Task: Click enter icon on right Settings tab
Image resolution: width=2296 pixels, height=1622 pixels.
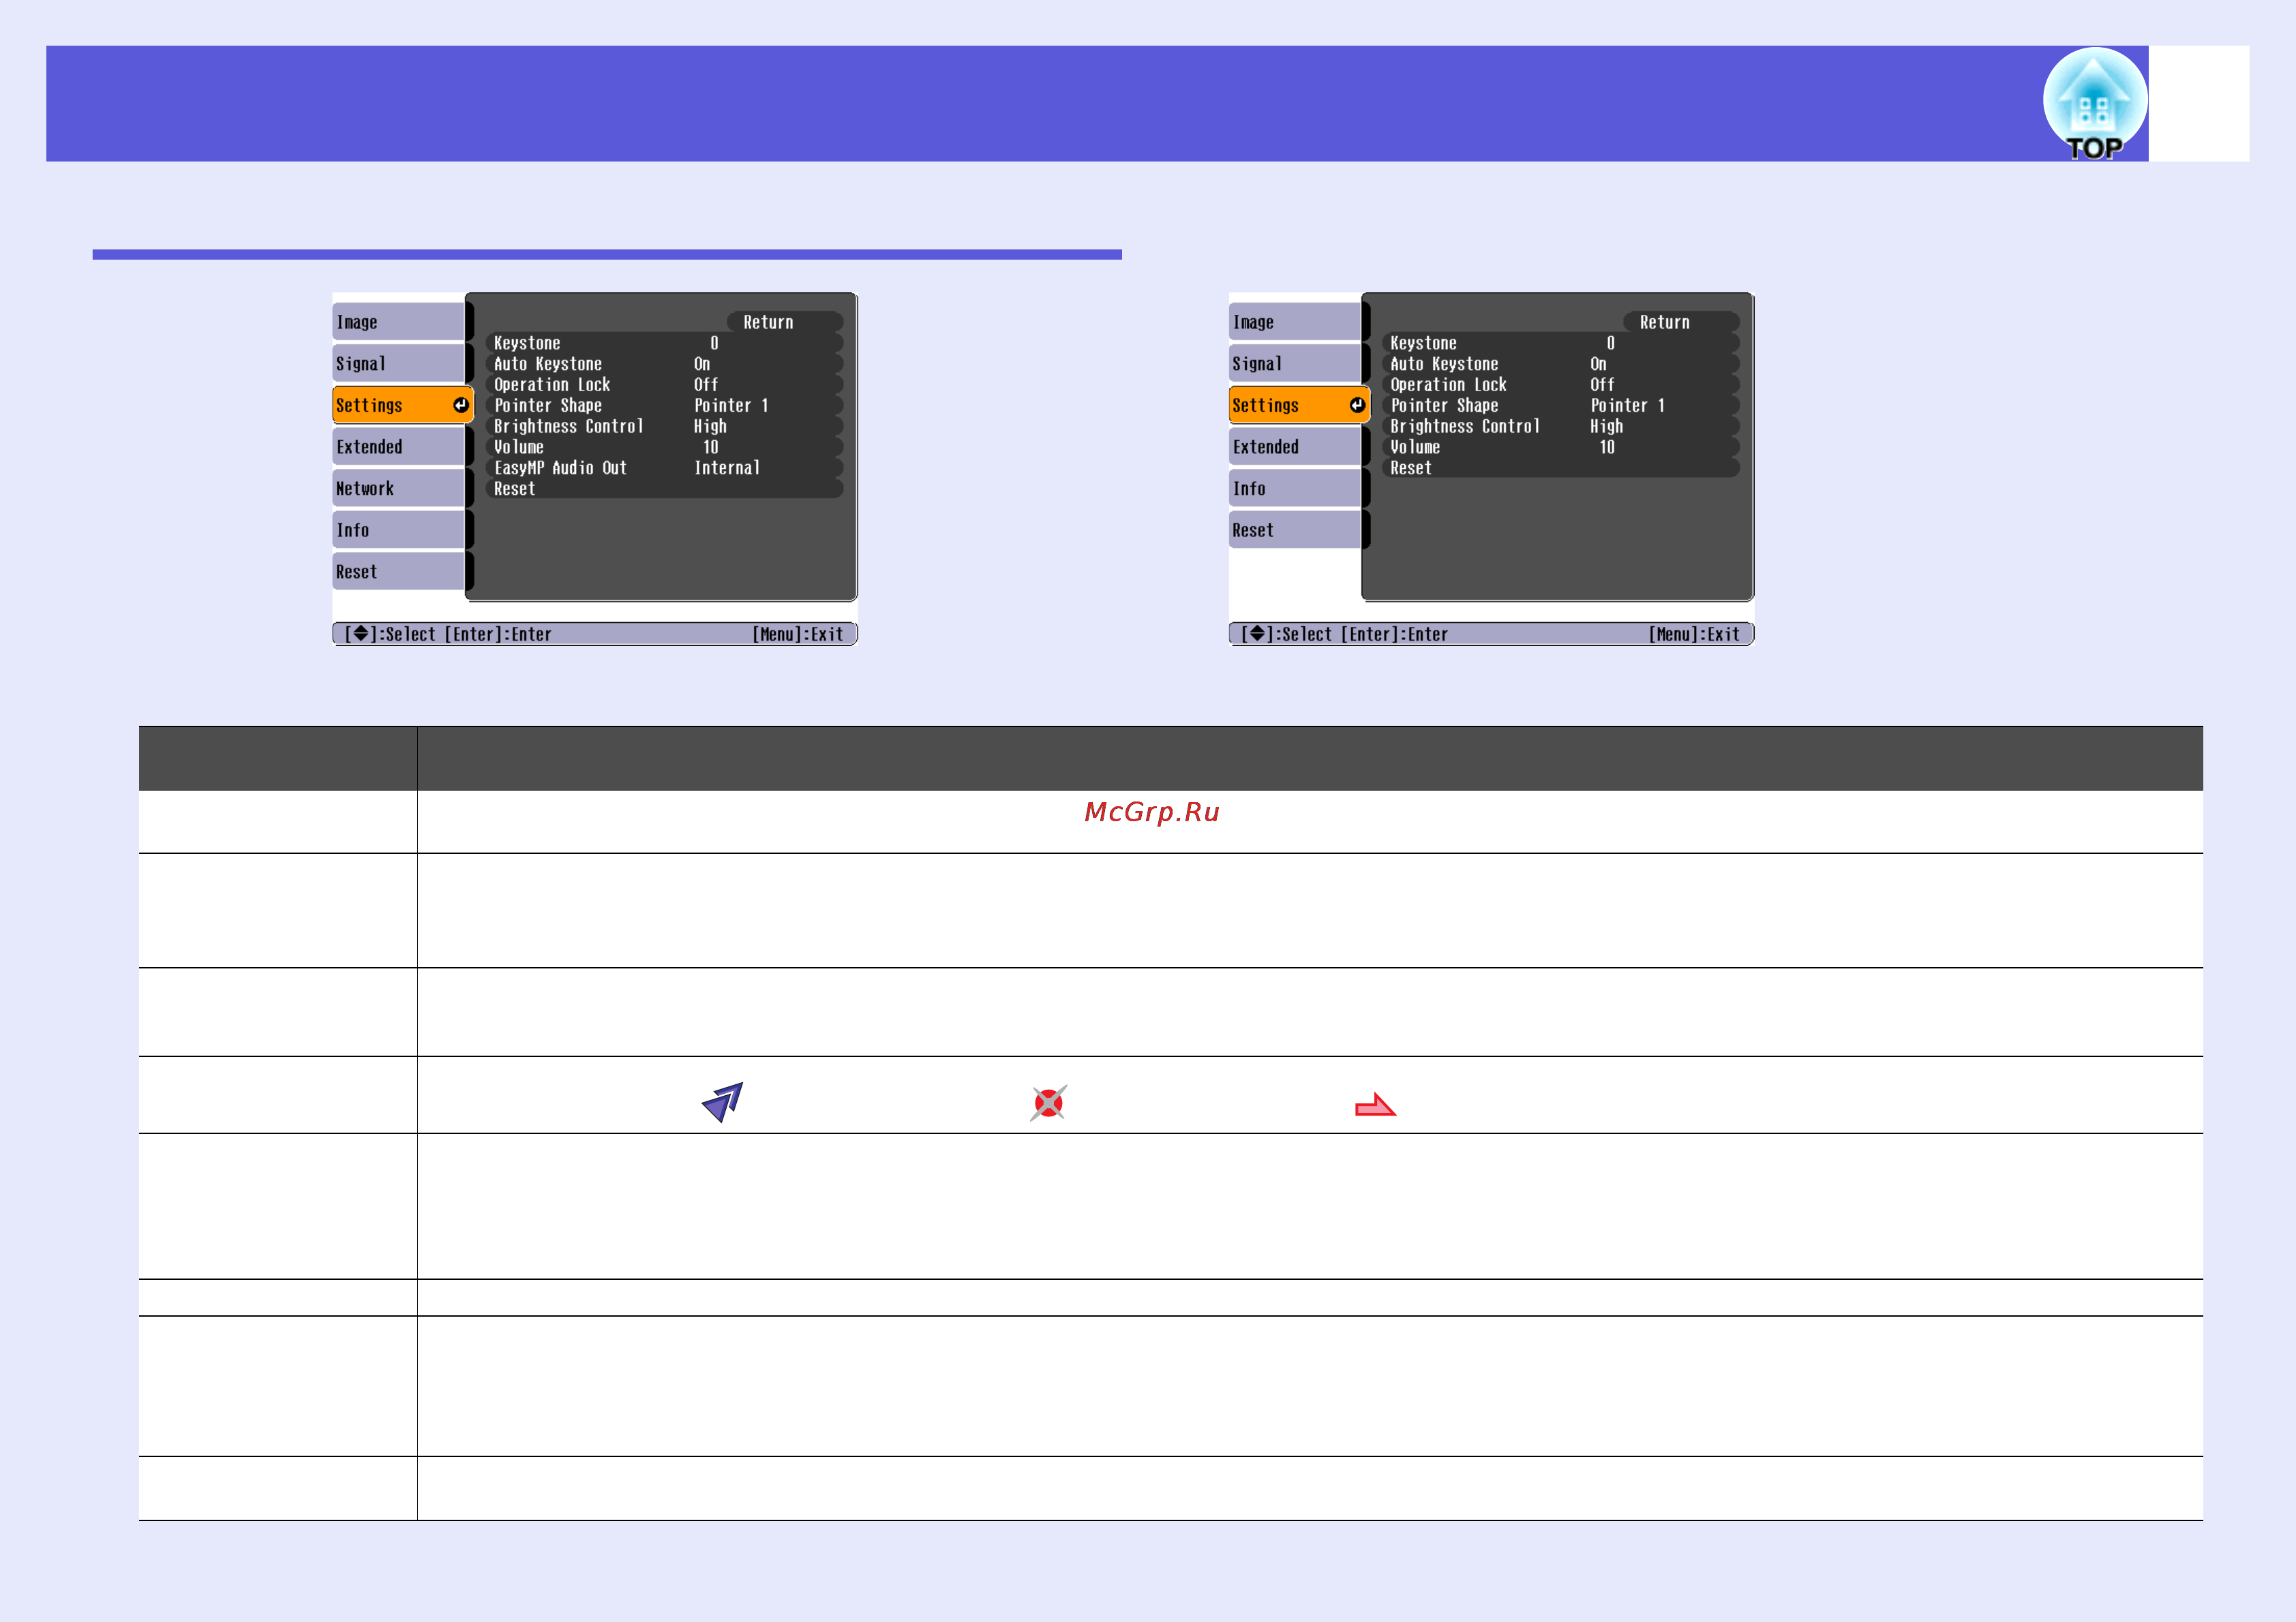Action: (x=1356, y=405)
